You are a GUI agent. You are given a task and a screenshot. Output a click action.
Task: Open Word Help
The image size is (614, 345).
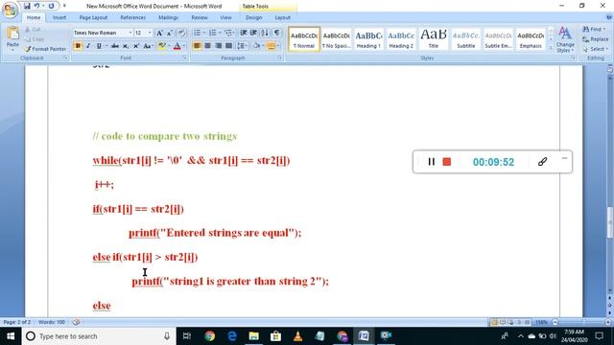(609, 17)
